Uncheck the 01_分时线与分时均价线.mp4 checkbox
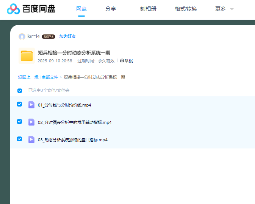The width and height of the screenshot is (255, 204). click(20, 104)
